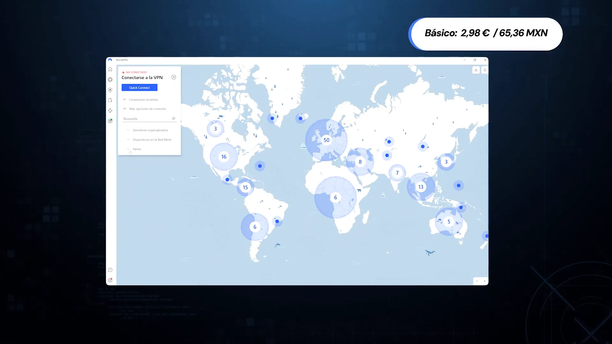Select the Mexico server dot
This screenshot has height=344, width=612.
click(227, 180)
